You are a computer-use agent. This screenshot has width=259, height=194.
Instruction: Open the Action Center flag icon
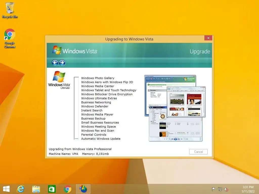point(214,189)
